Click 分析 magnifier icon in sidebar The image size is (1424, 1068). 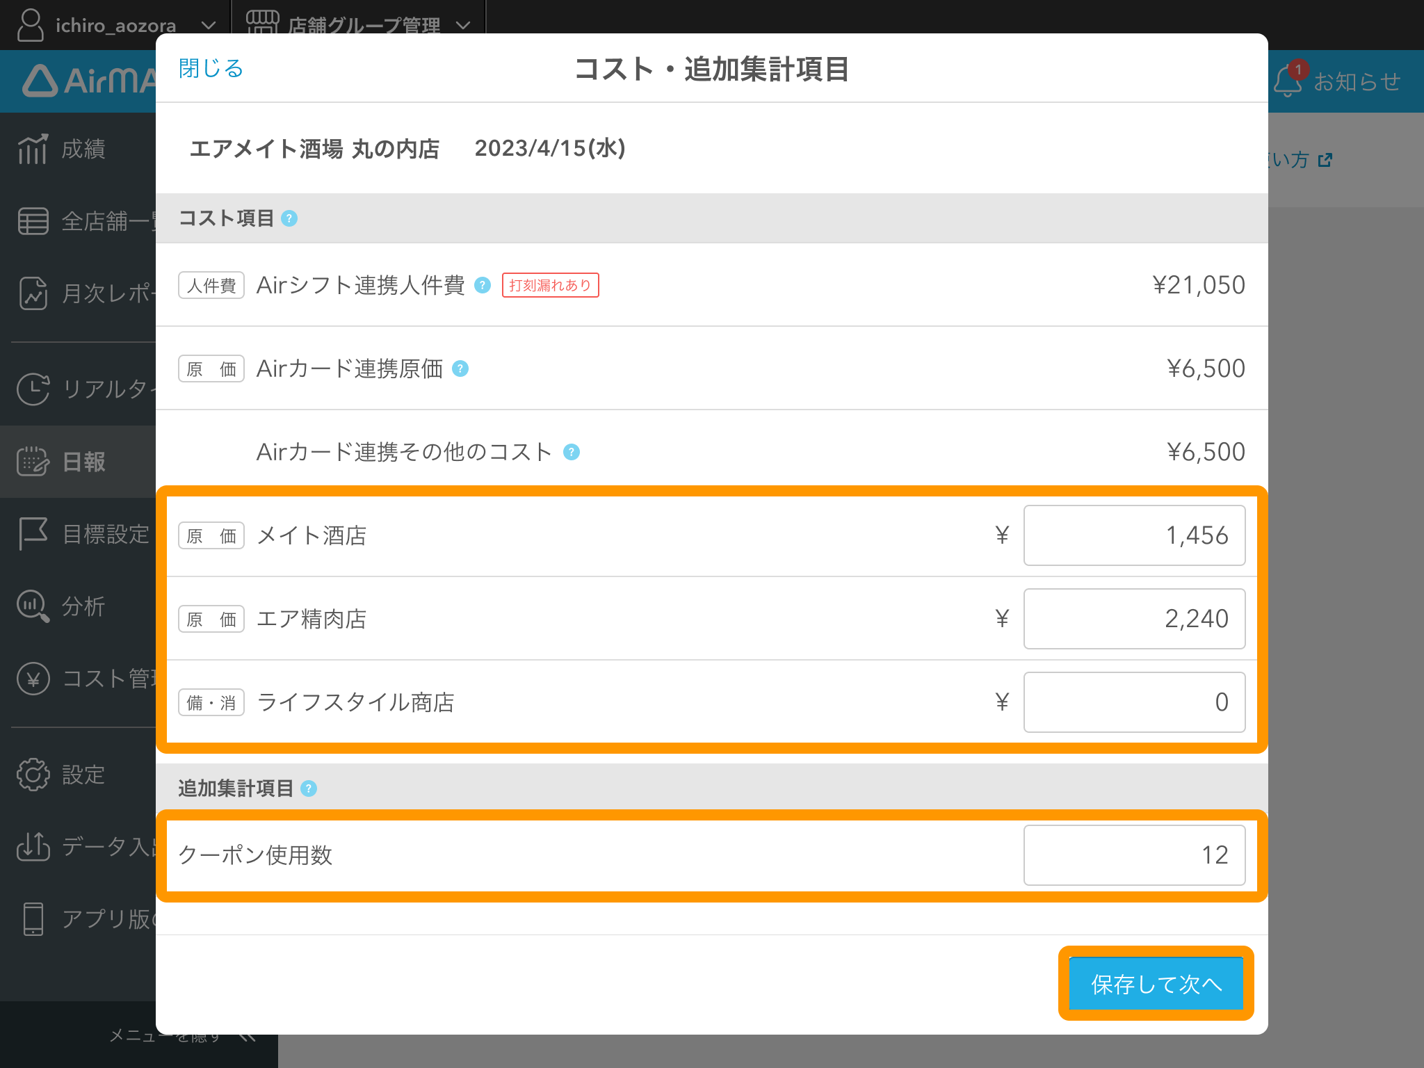point(33,606)
